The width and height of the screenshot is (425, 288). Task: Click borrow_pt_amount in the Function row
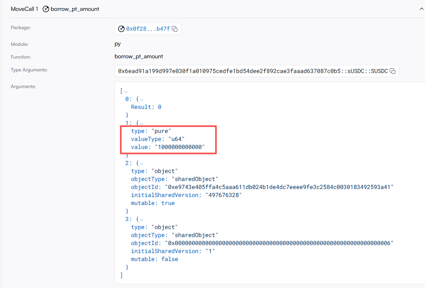pos(139,56)
